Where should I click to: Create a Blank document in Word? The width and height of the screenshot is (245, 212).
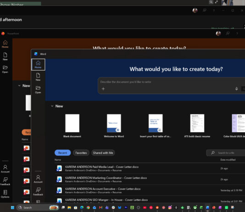coord(72,126)
